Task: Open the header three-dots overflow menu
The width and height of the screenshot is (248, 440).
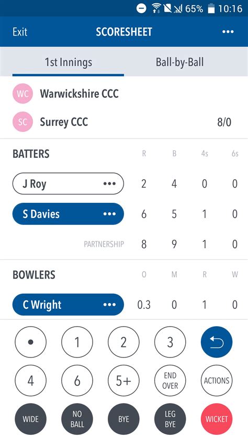Action: coord(228,32)
